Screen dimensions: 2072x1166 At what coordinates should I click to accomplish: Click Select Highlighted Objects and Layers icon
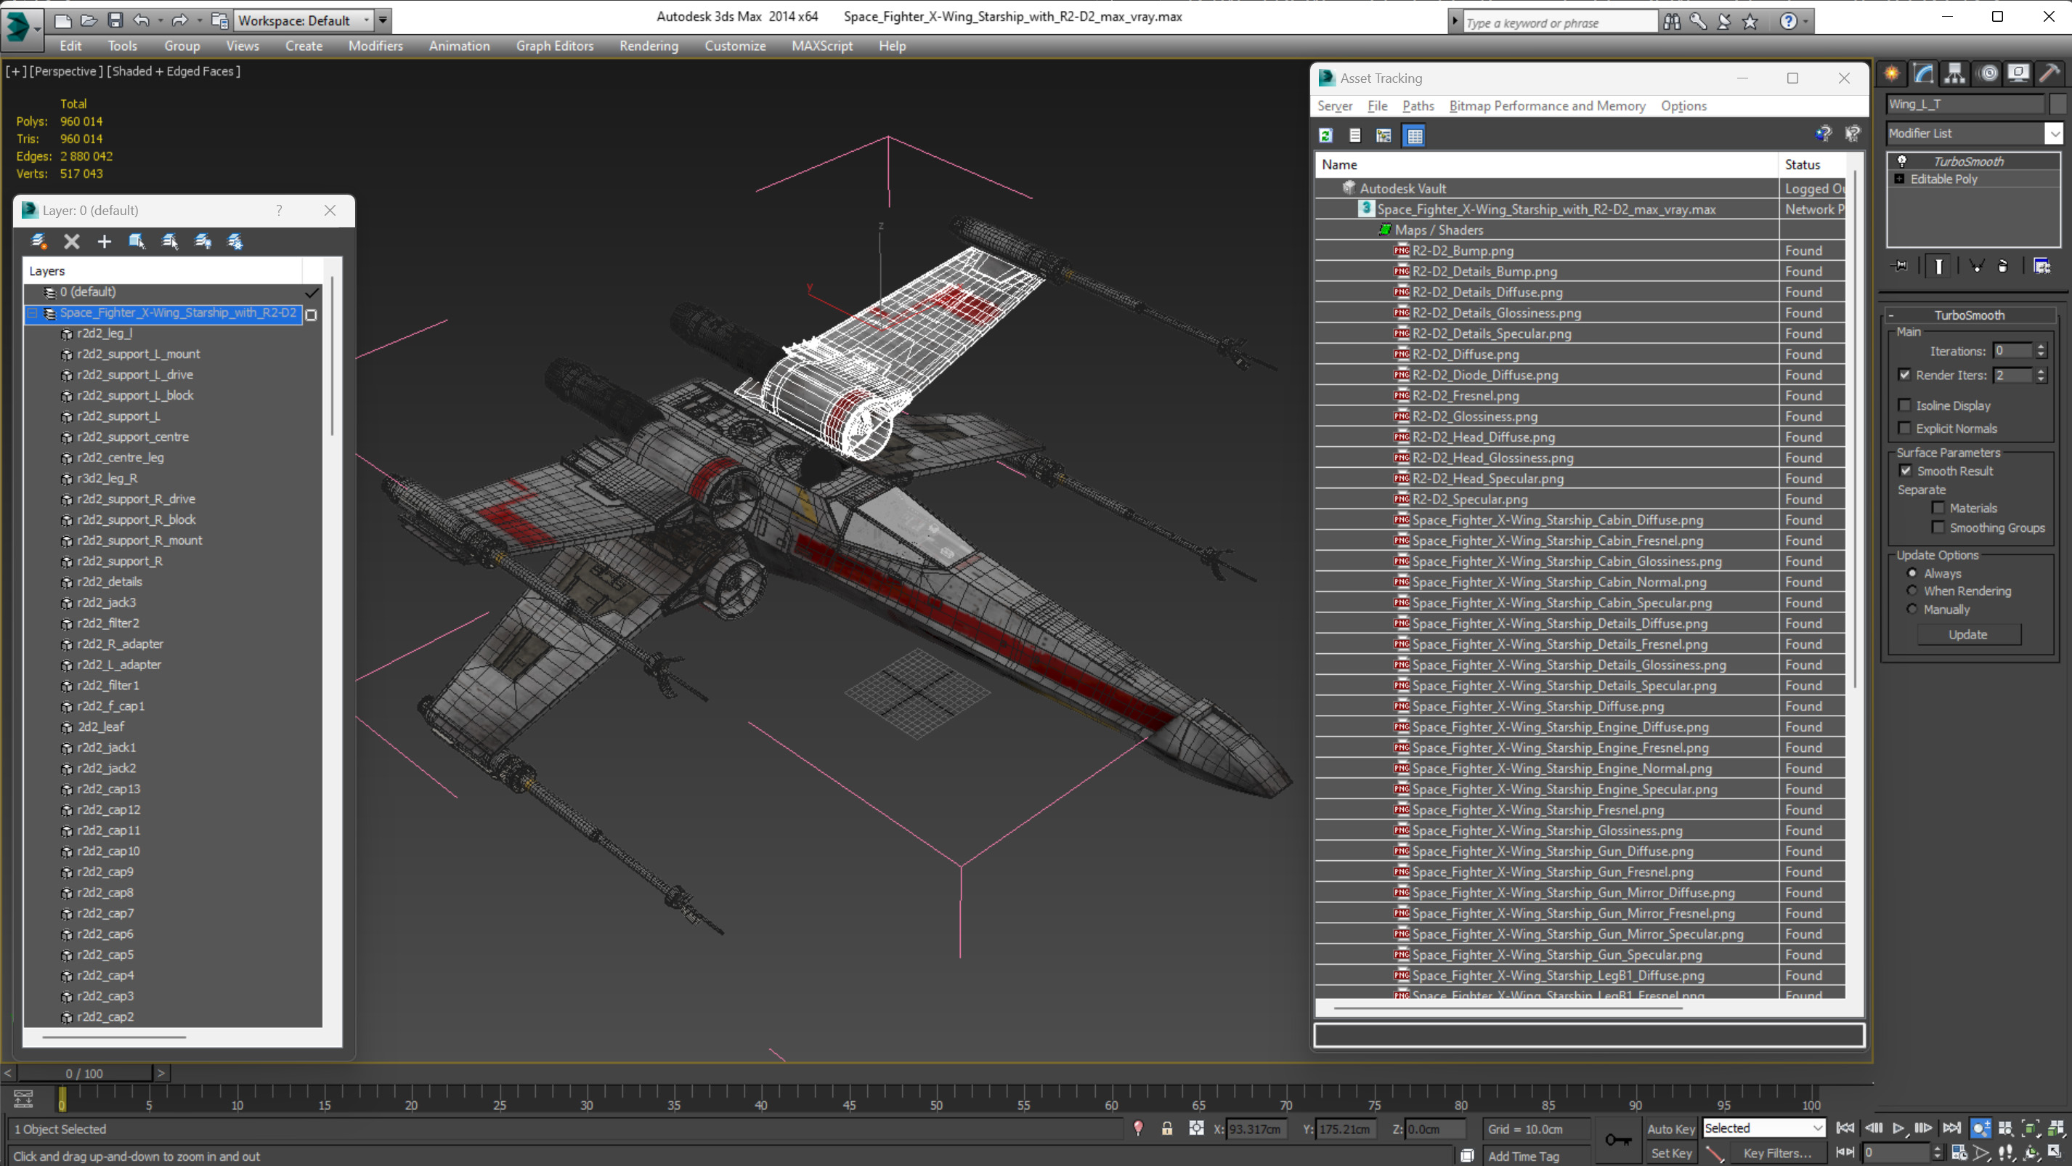click(137, 241)
